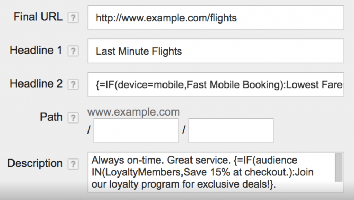Screen dimensions: 354x200
Task: Click the Description text area scrollbar thumb
Action: pyautogui.click(x=339, y=167)
